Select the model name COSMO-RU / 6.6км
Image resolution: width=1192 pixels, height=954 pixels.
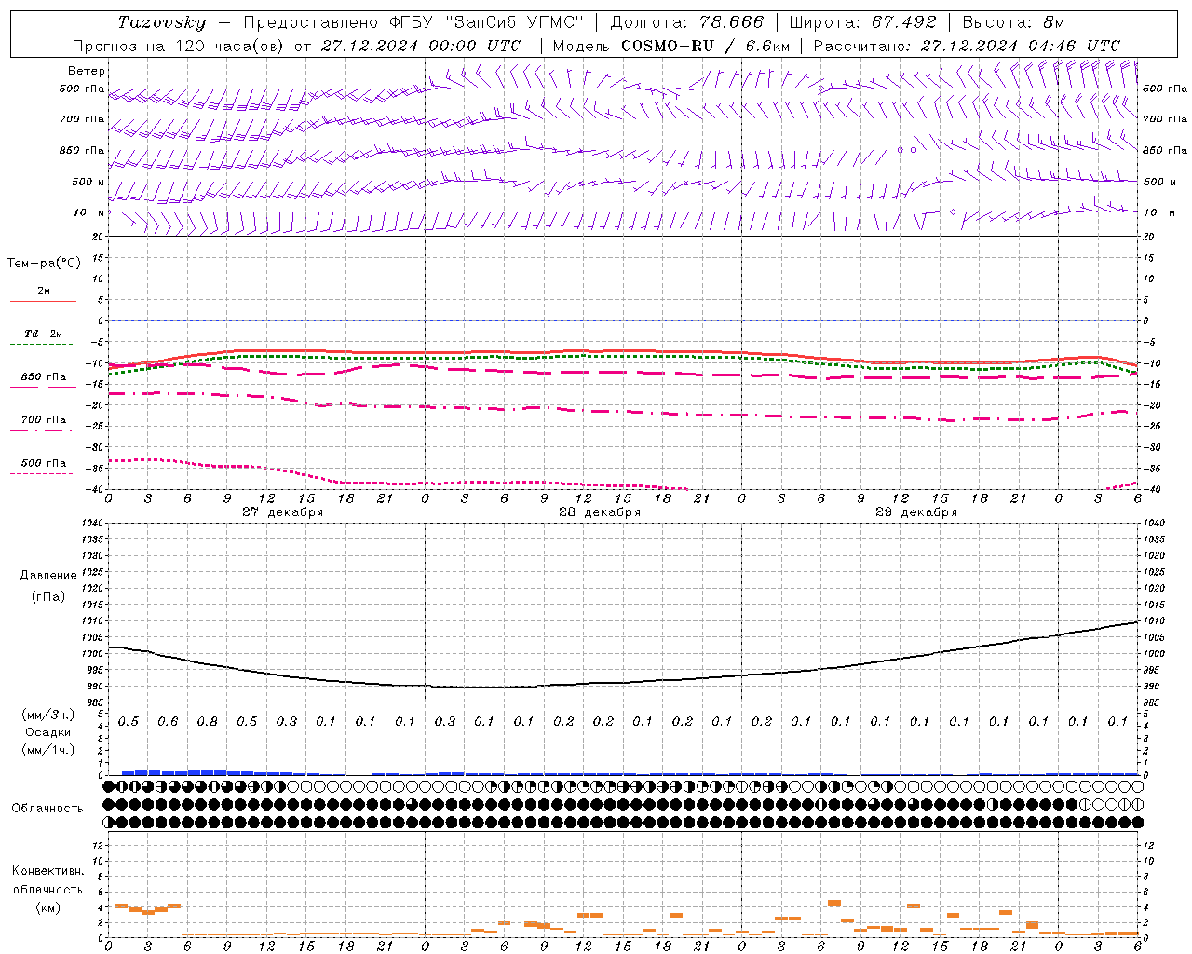tap(706, 46)
